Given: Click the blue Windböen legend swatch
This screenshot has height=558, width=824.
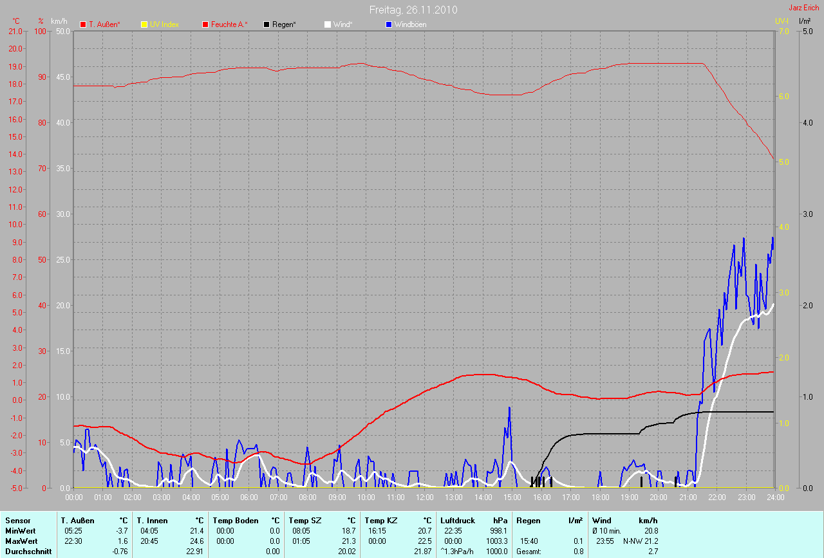Looking at the screenshot, I should (388, 24).
